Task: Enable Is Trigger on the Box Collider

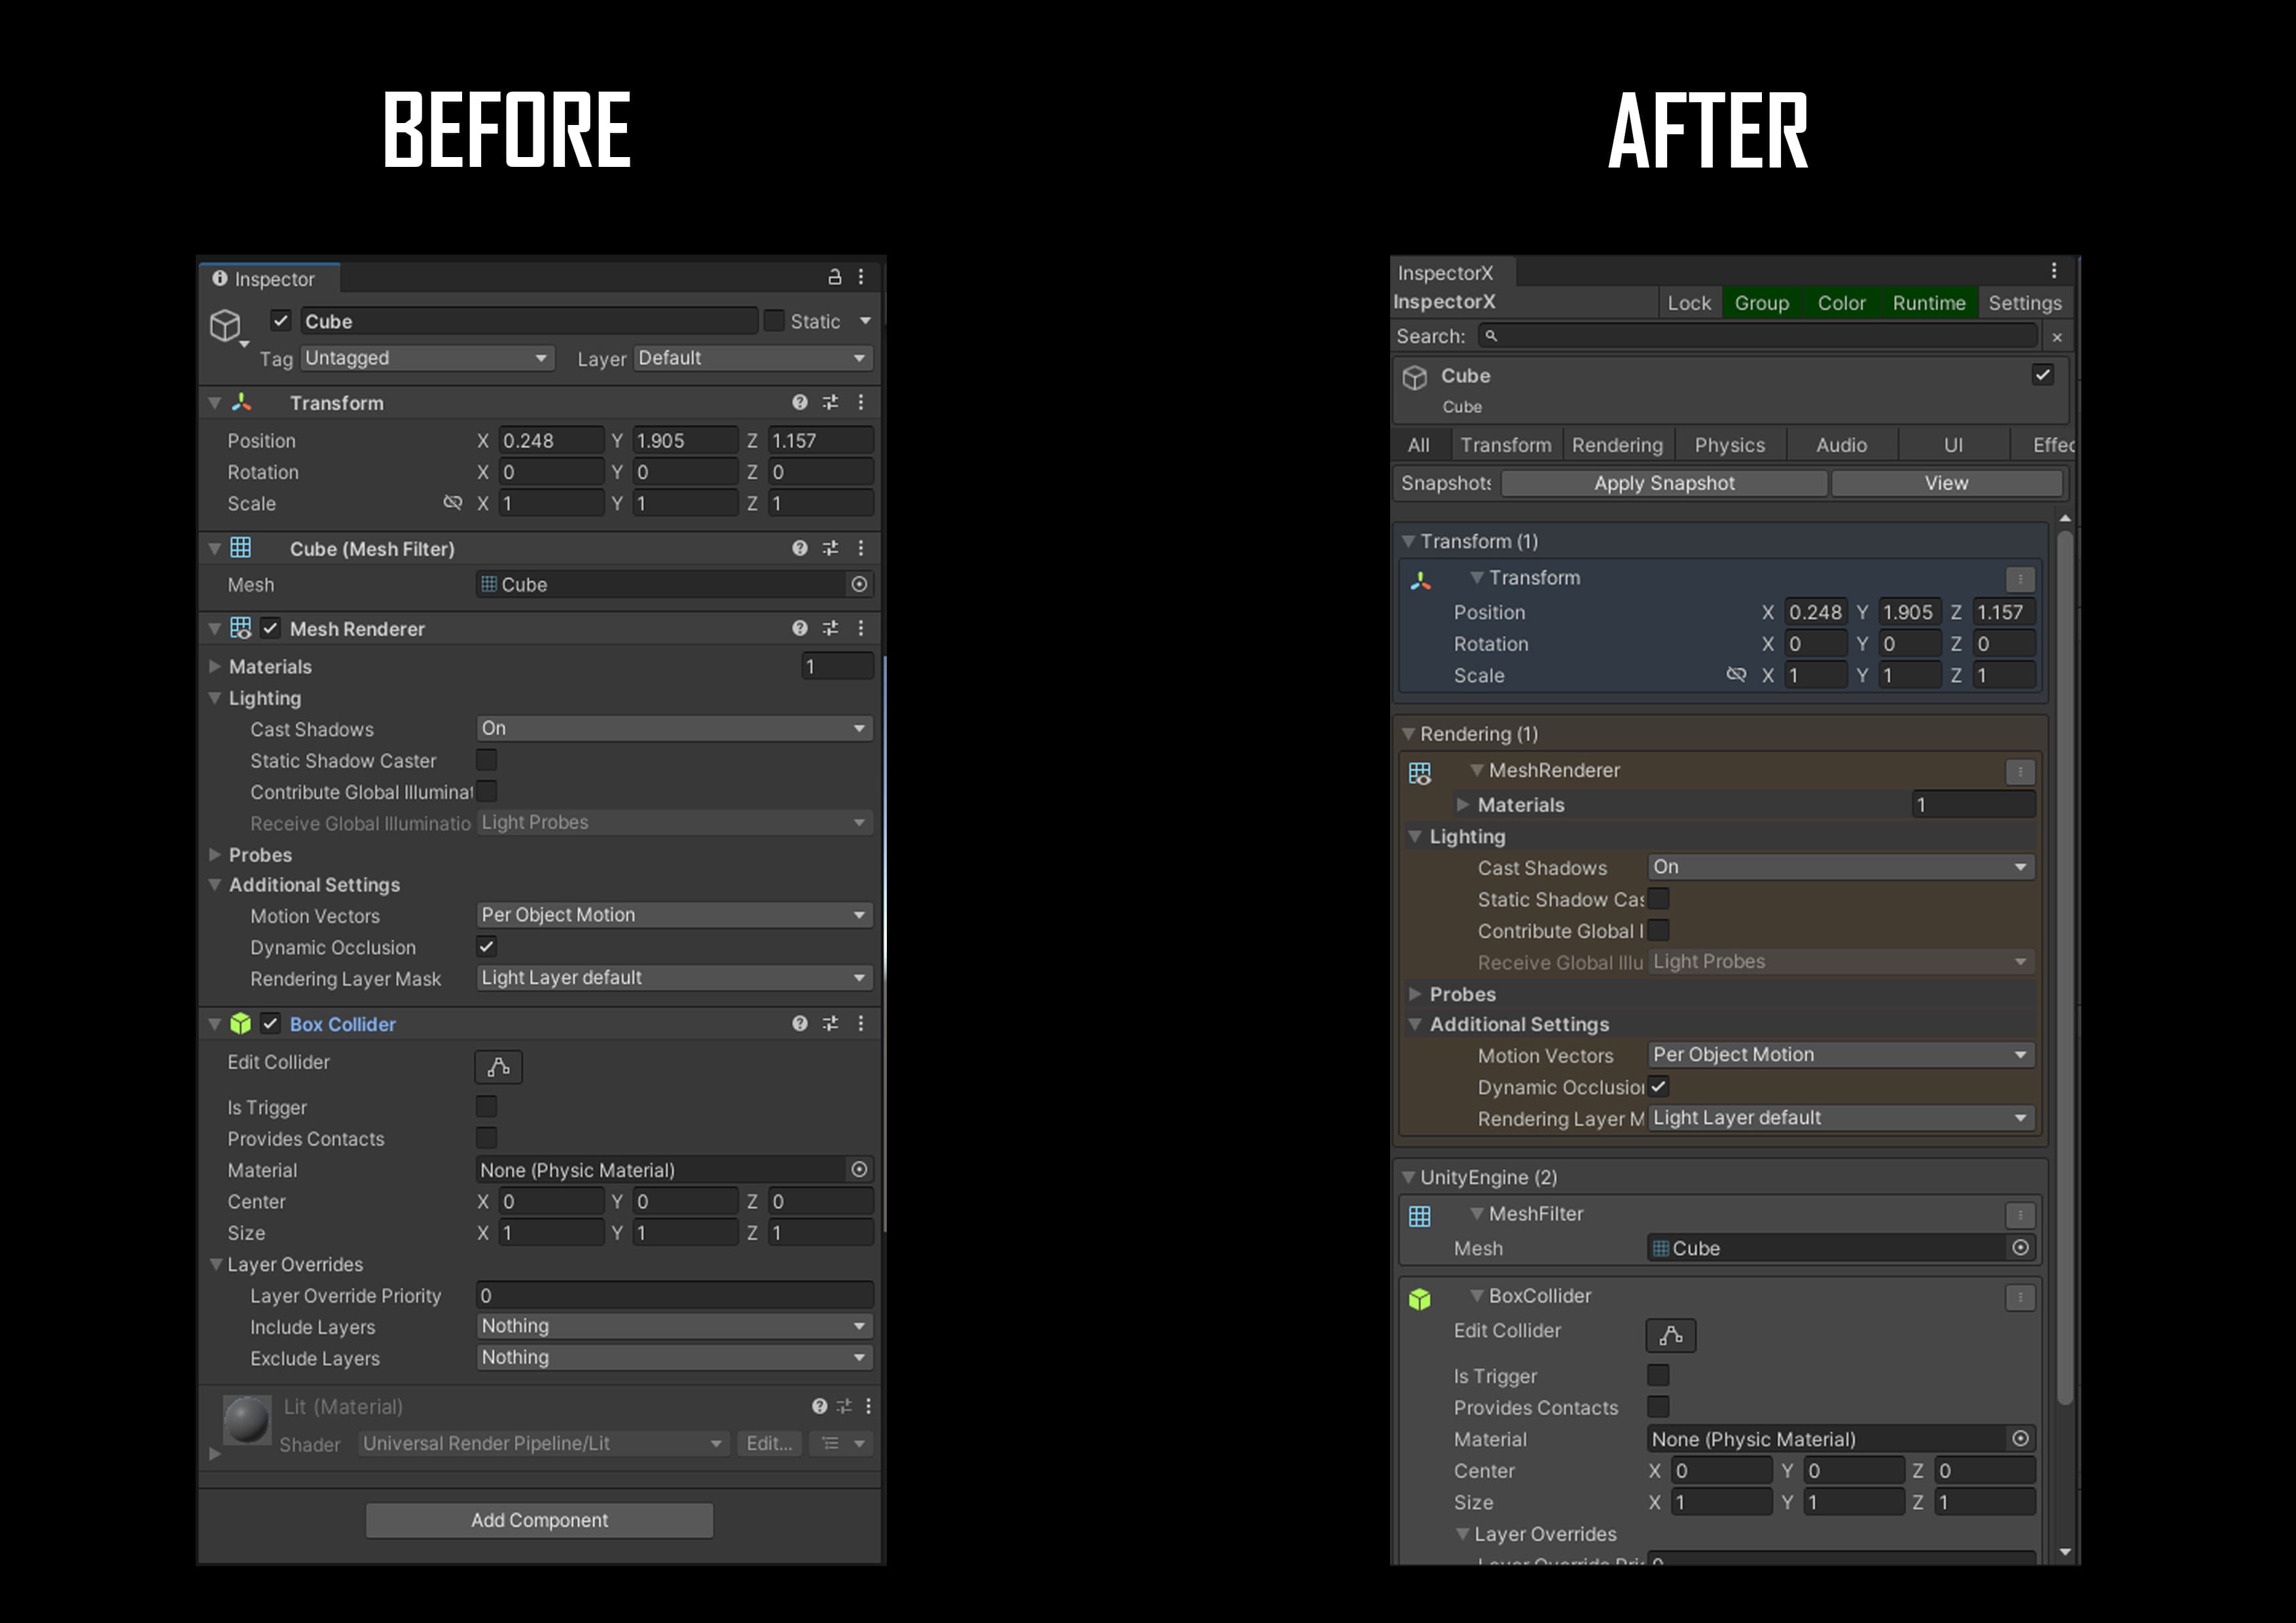Action: (486, 1106)
